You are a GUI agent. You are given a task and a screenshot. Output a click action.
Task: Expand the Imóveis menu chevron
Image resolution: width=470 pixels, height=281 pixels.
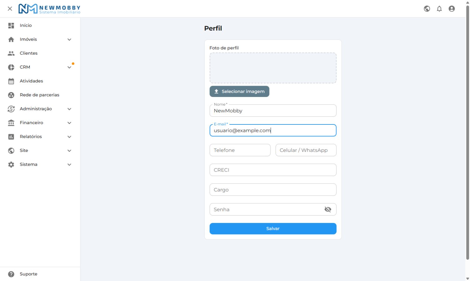(69, 40)
